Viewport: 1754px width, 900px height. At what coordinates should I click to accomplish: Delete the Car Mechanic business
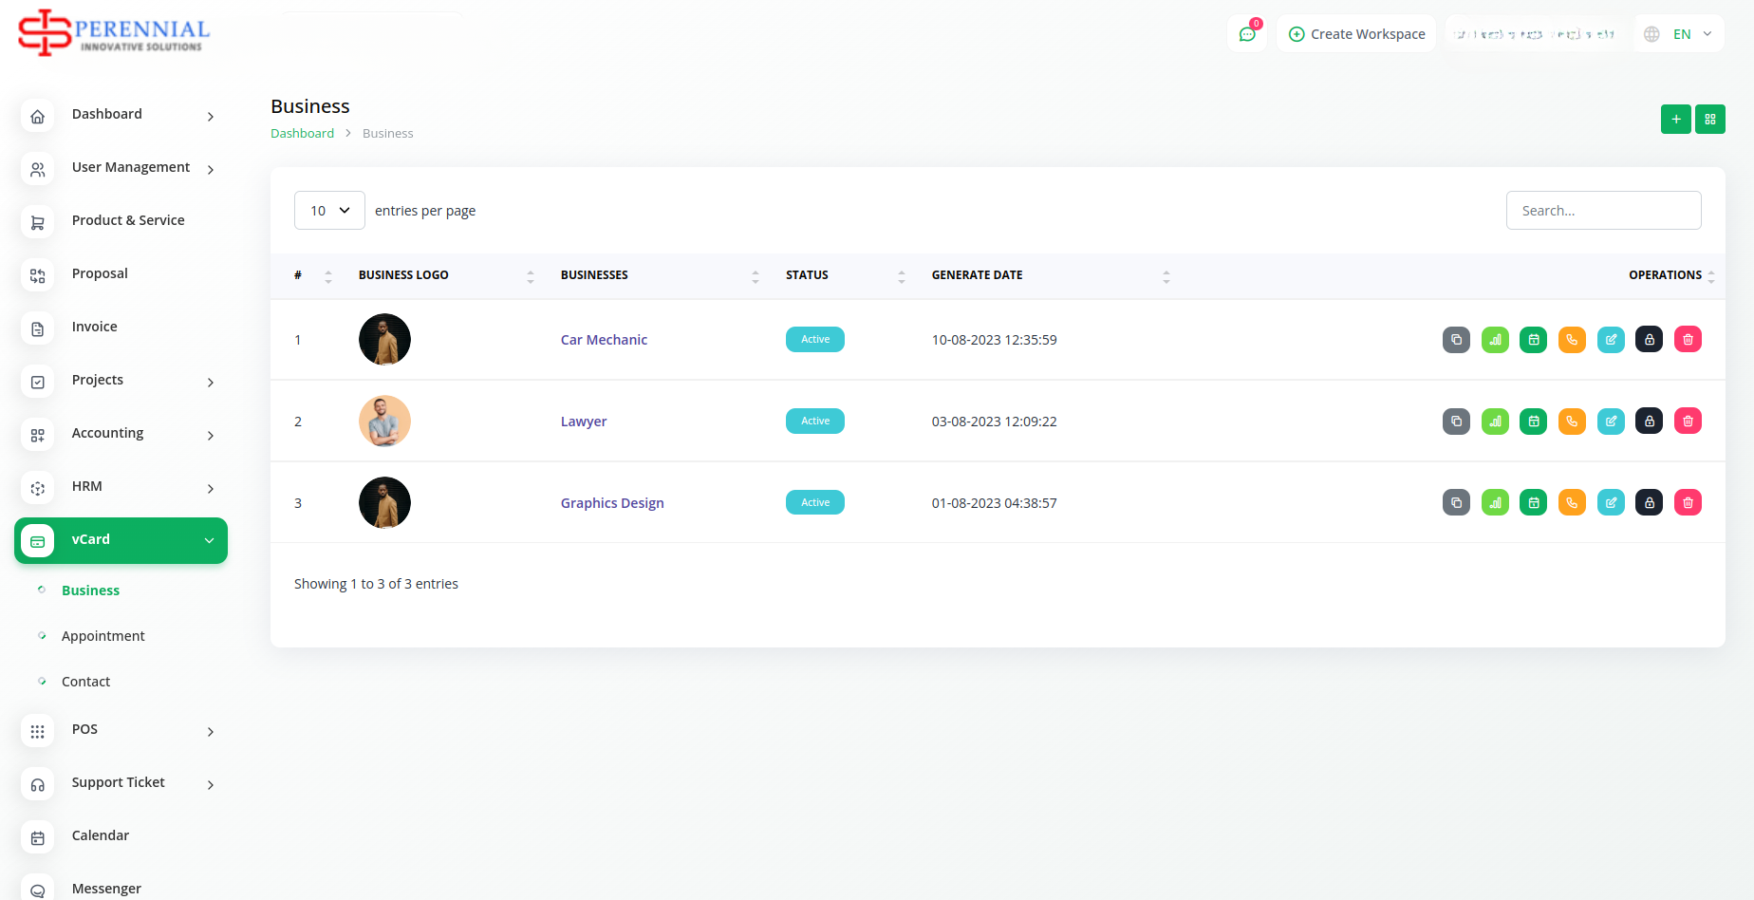(1688, 340)
